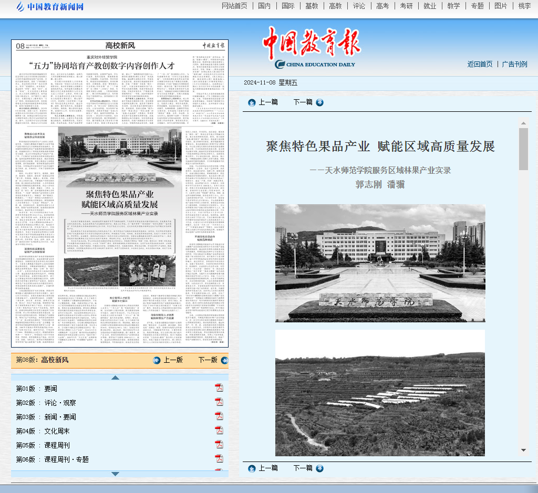Open 高教 in the top navigation

coord(335,6)
